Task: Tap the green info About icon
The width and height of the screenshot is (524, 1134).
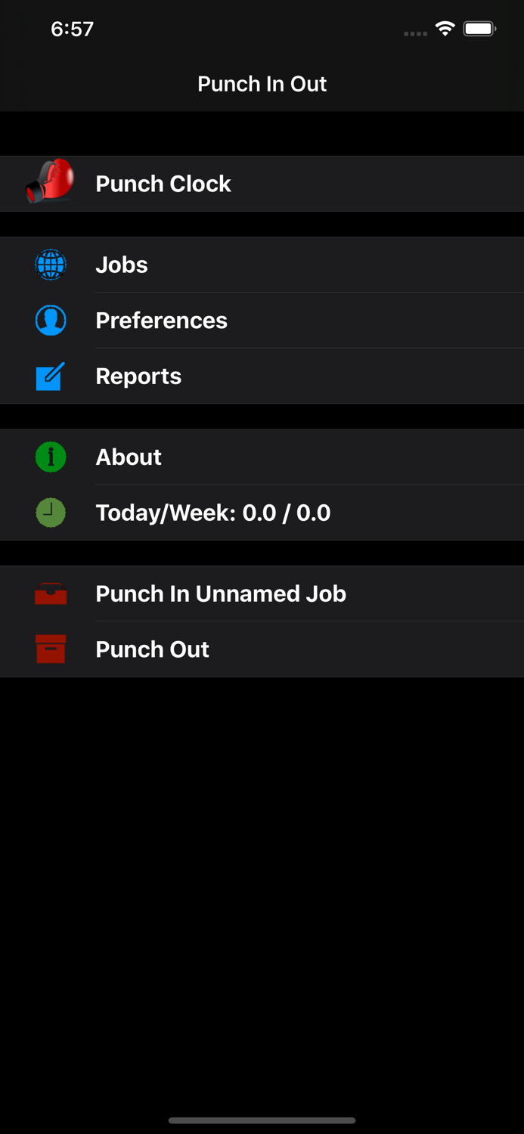Action: coord(50,457)
